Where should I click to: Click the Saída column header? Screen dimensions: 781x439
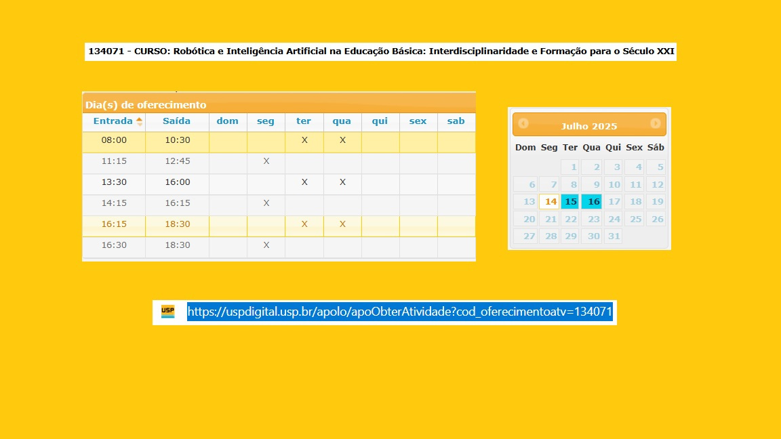pos(176,121)
